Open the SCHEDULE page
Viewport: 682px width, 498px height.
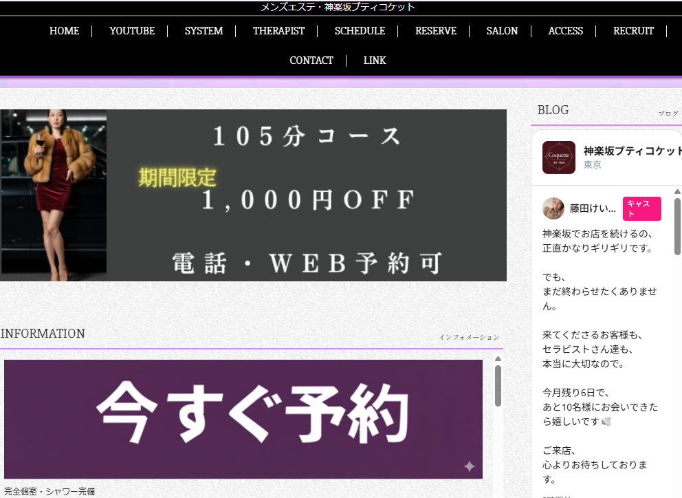pyautogui.click(x=360, y=31)
